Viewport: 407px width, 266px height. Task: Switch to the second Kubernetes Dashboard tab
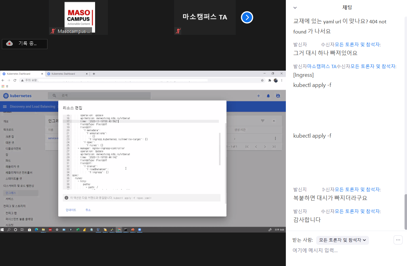(66, 74)
